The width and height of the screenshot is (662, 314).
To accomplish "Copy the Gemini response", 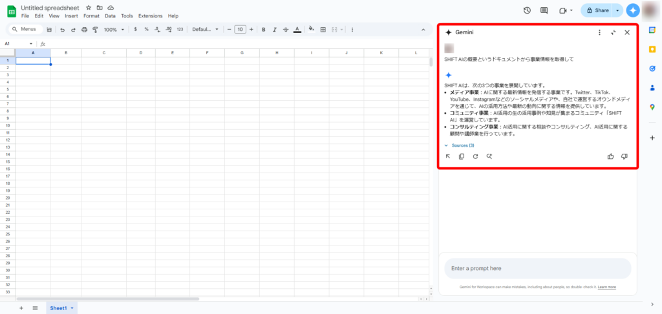I will coord(462,156).
